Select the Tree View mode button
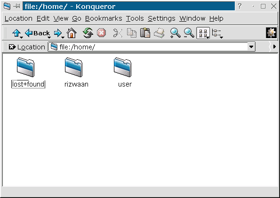Screen dimensions: 280x198 coord(216,33)
